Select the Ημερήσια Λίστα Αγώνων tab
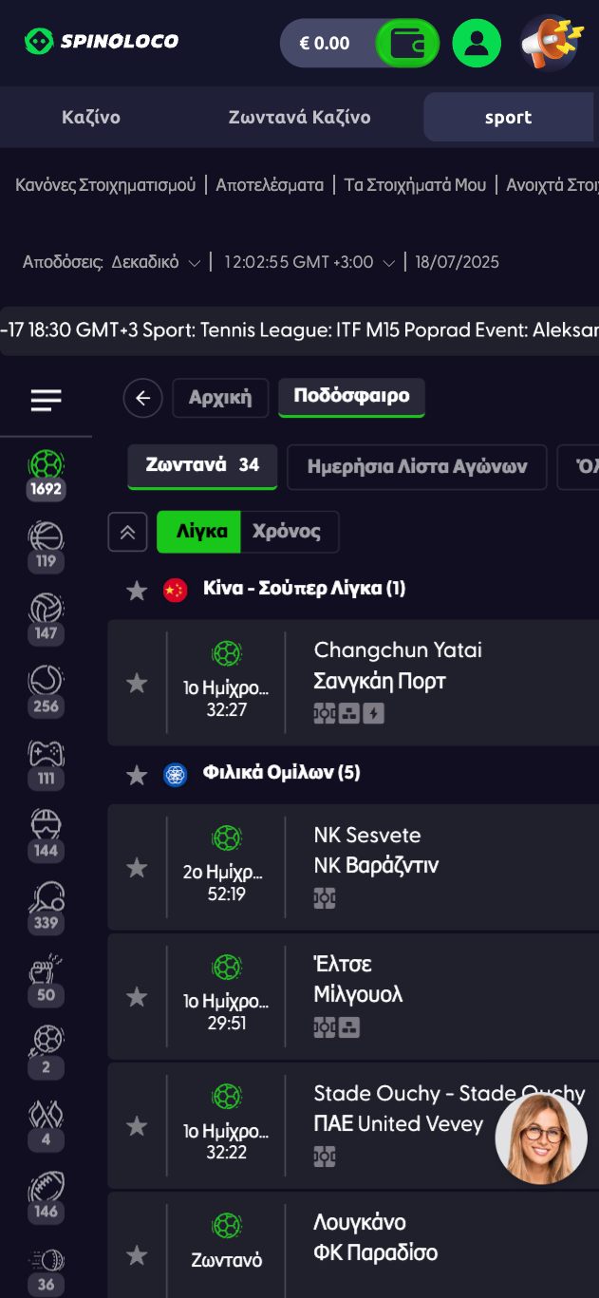Image resolution: width=599 pixels, height=1298 pixels. [x=417, y=466]
